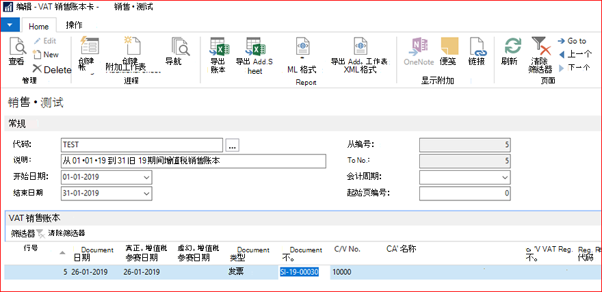
Task: Click line number 5 cell
Action: (x=65, y=272)
